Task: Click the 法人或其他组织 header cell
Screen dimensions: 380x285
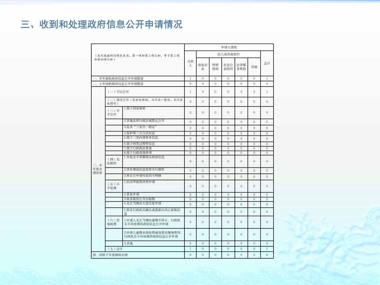Action: [x=228, y=54]
